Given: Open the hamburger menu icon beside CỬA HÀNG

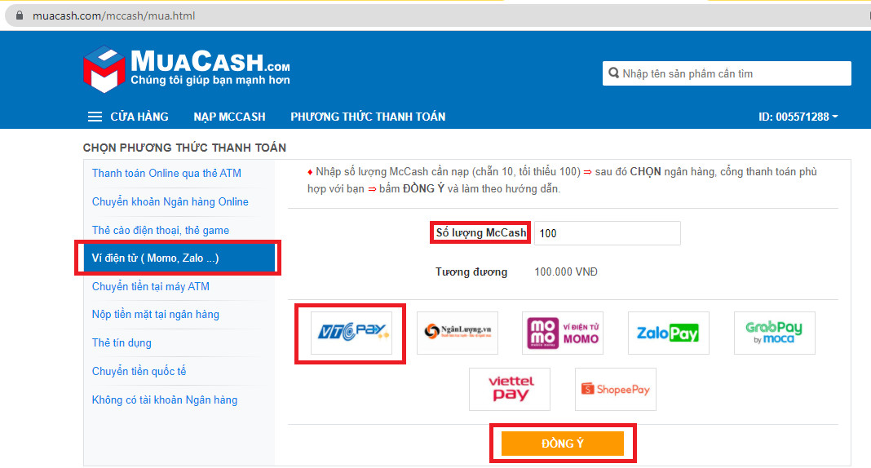Looking at the screenshot, I should (x=95, y=117).
